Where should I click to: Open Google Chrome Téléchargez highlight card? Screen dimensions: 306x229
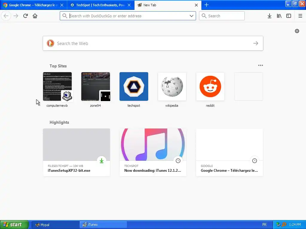[x=229, y=152]
